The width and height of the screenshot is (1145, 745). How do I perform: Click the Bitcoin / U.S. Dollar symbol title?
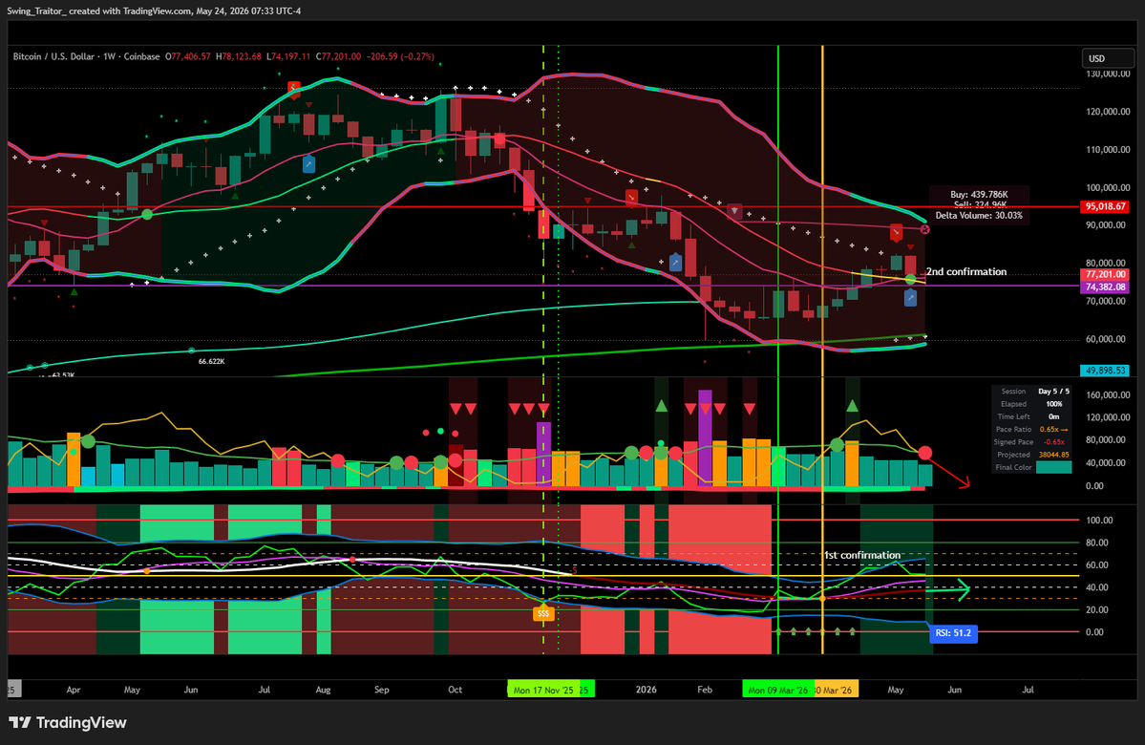[54, 56]
